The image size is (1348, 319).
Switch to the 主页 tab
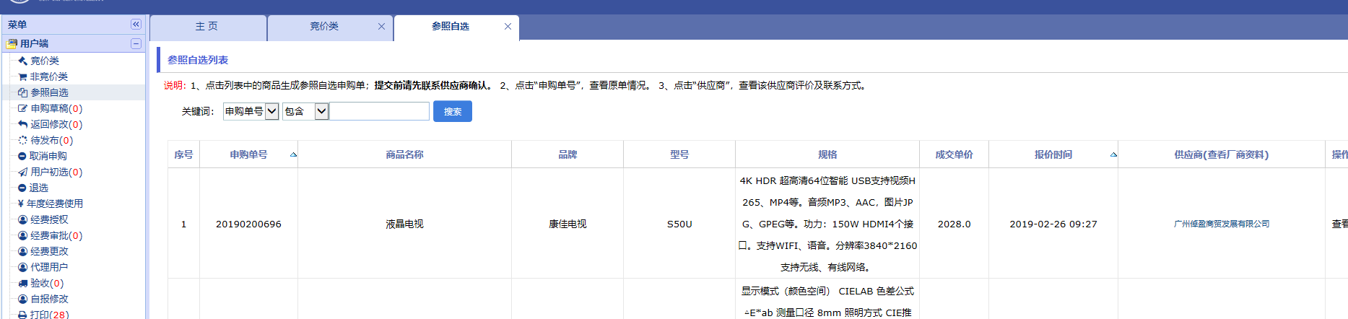[206, 26]
